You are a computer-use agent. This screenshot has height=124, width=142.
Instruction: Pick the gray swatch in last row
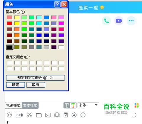click(x=32, y=47)
